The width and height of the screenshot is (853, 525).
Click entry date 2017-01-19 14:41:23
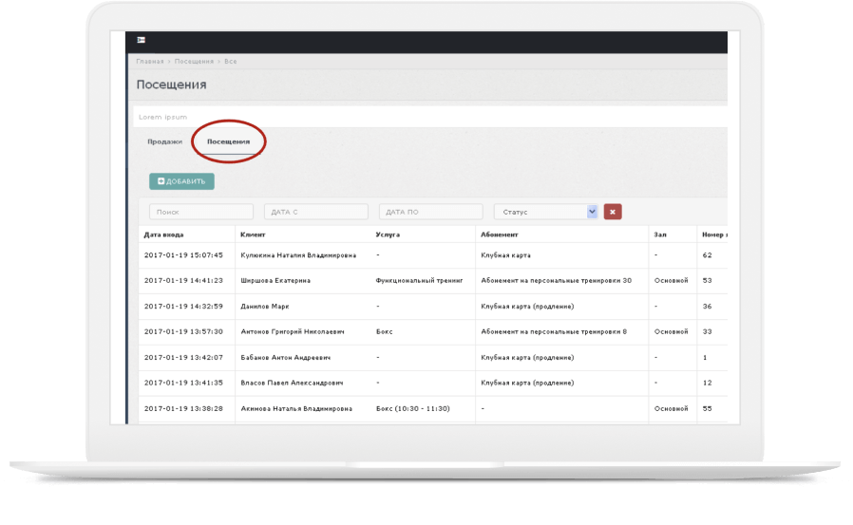183,280
